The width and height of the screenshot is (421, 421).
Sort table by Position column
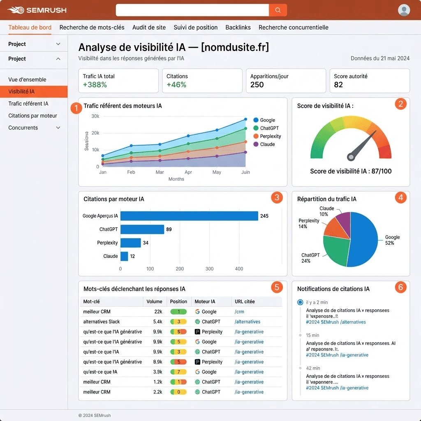click(178, 301)
